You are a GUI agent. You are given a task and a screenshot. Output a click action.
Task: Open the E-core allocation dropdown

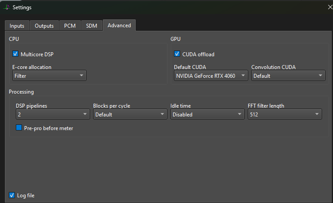[x=49, y=76]
